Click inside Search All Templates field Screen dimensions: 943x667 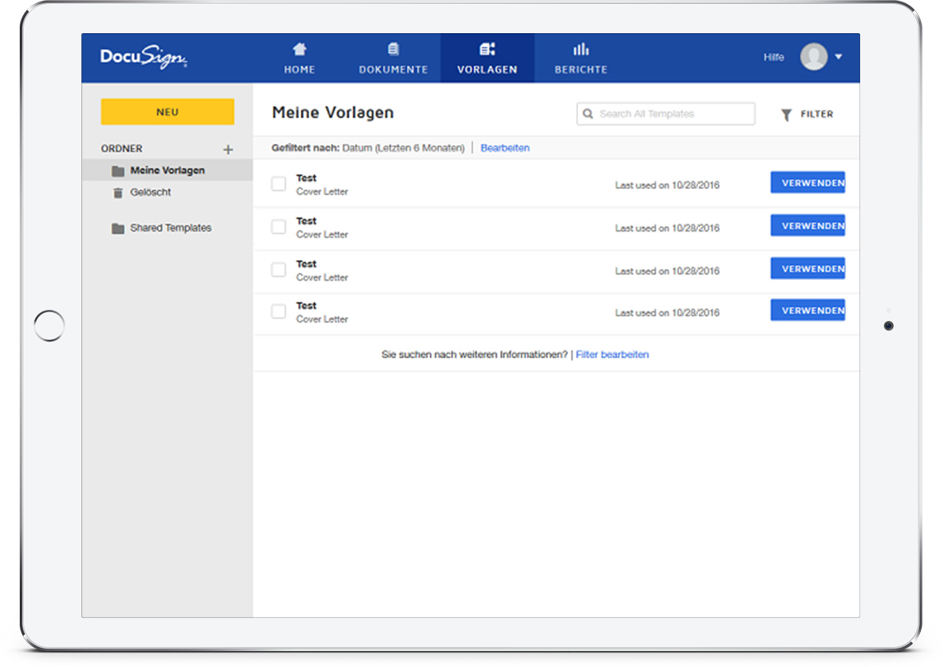coord(671,114)
